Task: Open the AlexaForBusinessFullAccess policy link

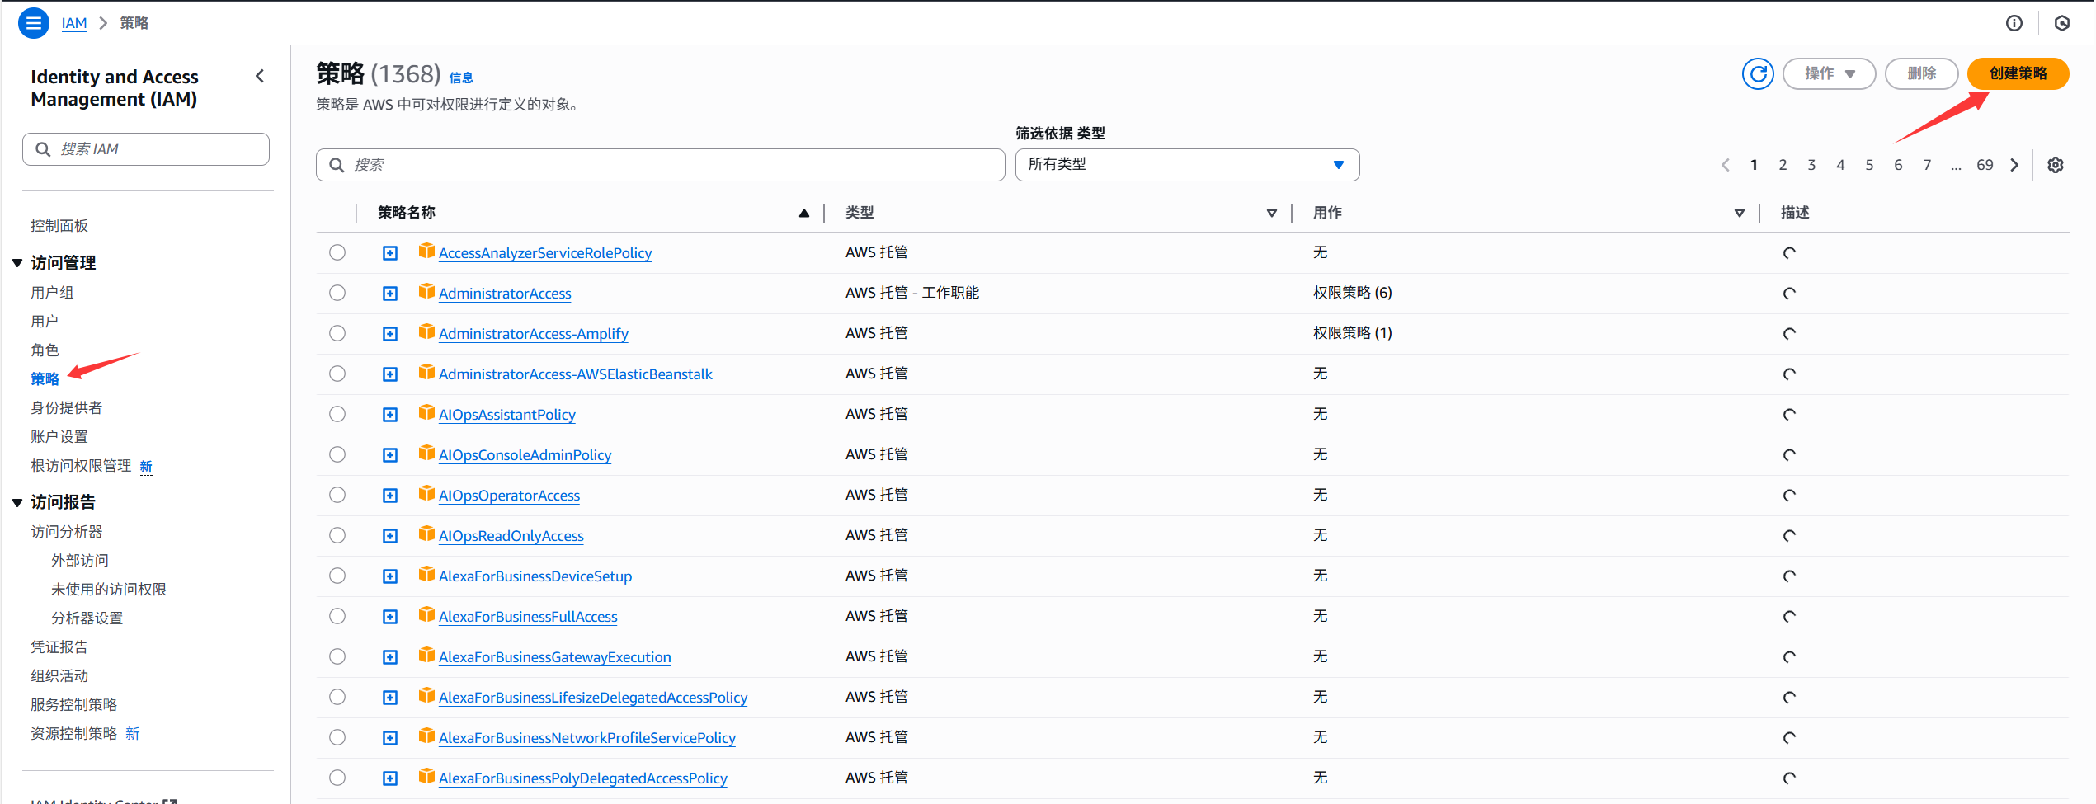Action: point(528,617)
